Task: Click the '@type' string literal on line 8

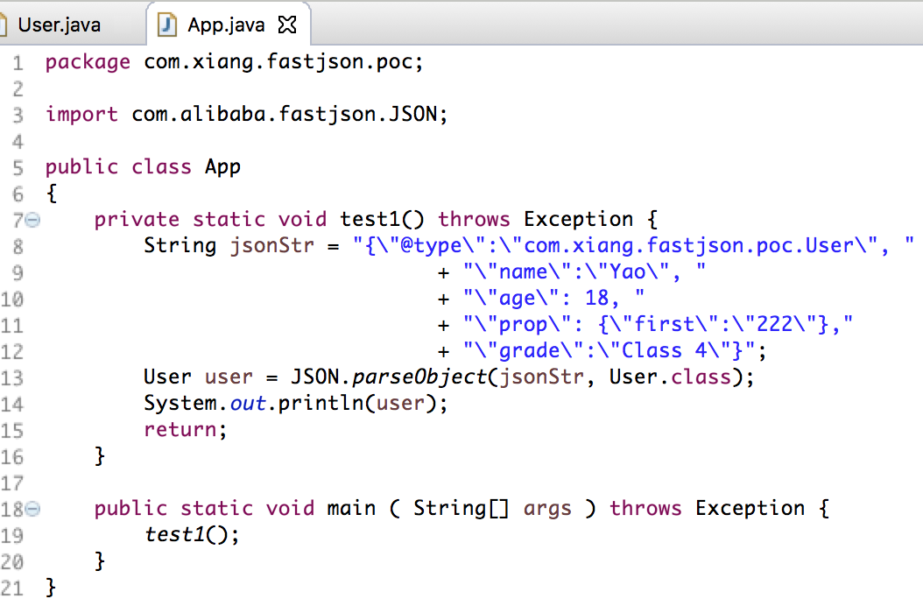Action: pyautogui.click(x=430, y=246)
